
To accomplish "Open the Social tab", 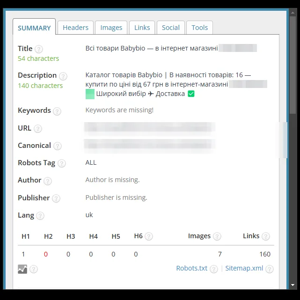I will tap(171, 28).
